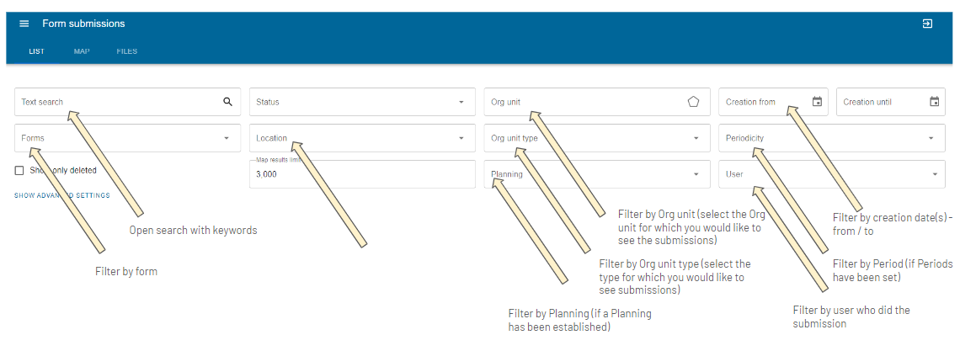
Task: Open the hamburger navigation menu
Action: (24, 24)
